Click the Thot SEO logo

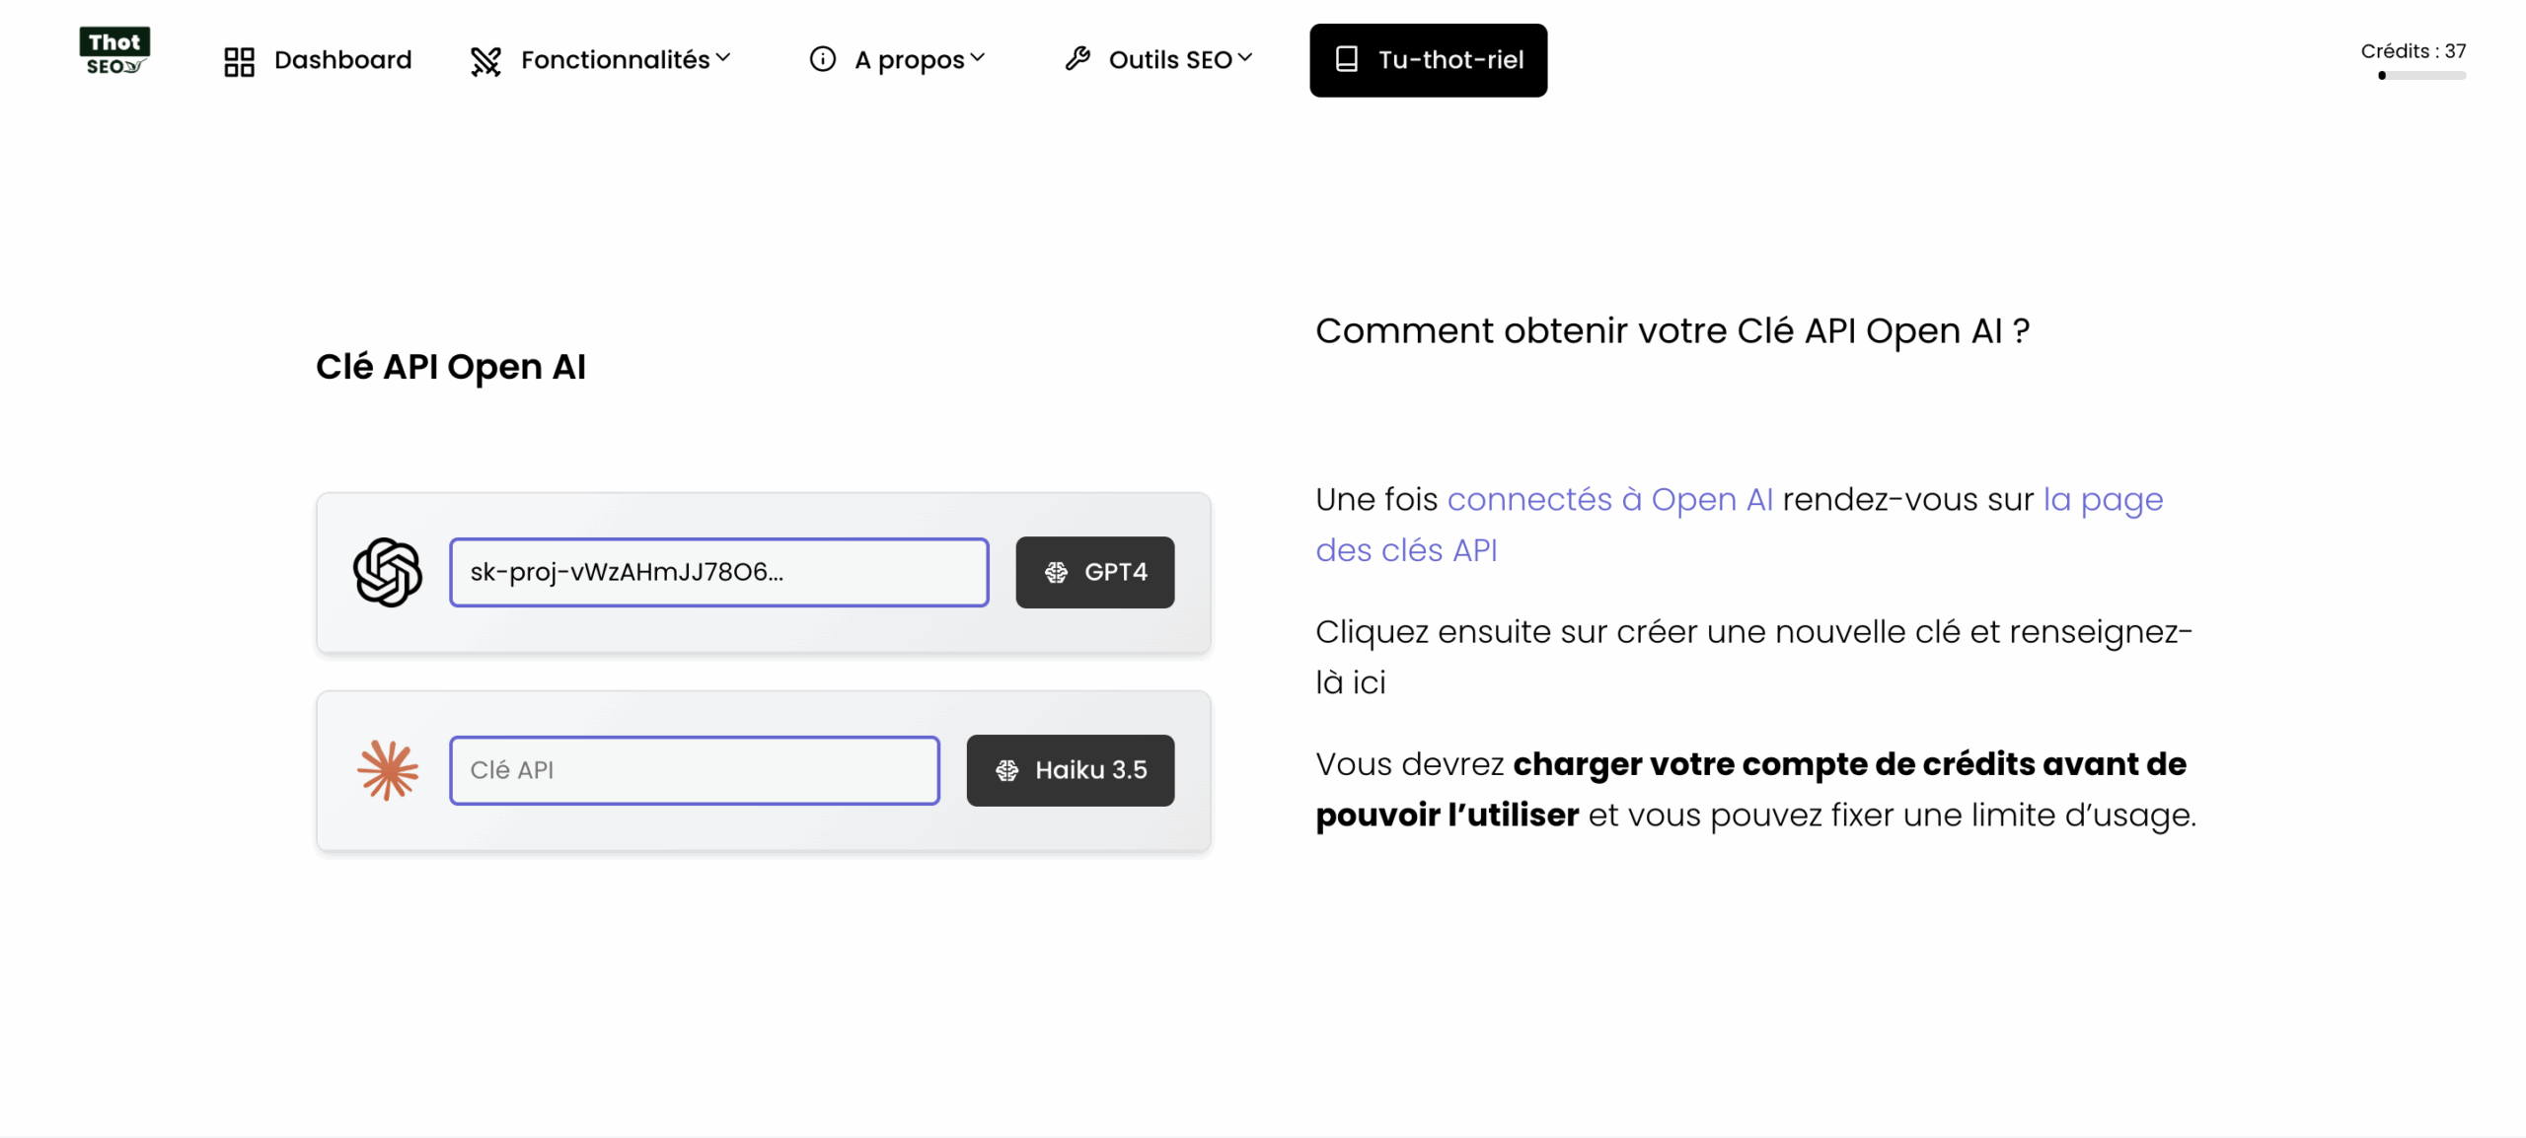click(x=114, y=51)
